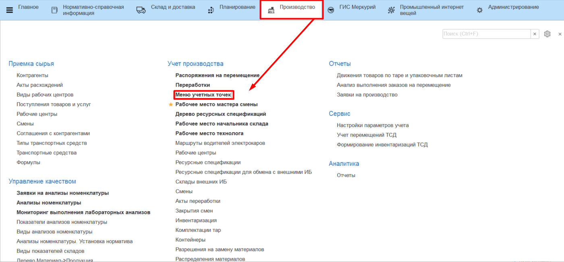Open Разрешения на замену материалов
The height and width of the screenshot is (262, 564).
click(x=220, y=250)
